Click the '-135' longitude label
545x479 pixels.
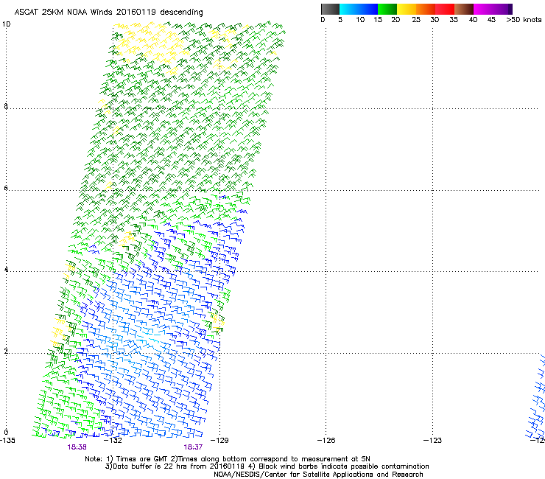7,441
